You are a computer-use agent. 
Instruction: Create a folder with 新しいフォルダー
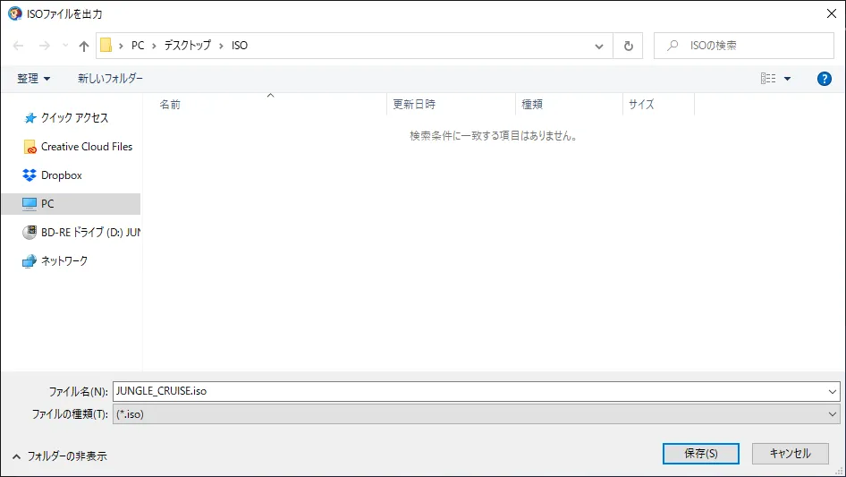click(x=110, y=79)
